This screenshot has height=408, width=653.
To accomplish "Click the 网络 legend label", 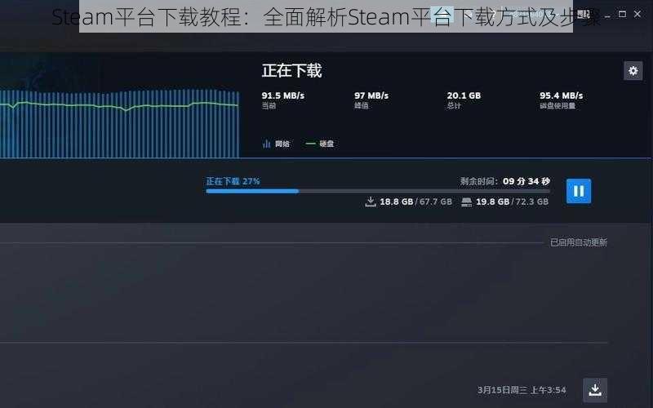I will click(x=282, y=144).
